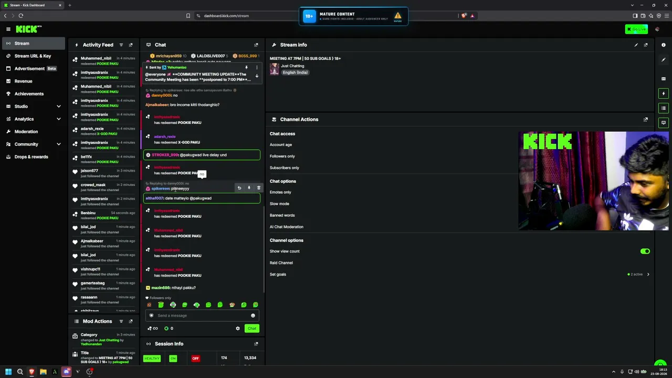Screen dimensions: 672x378
Task: Pop out the Activity Feed panel
Action: [131, 45]
